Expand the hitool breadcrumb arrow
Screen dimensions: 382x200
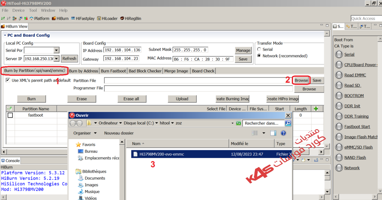click(172, 123)
